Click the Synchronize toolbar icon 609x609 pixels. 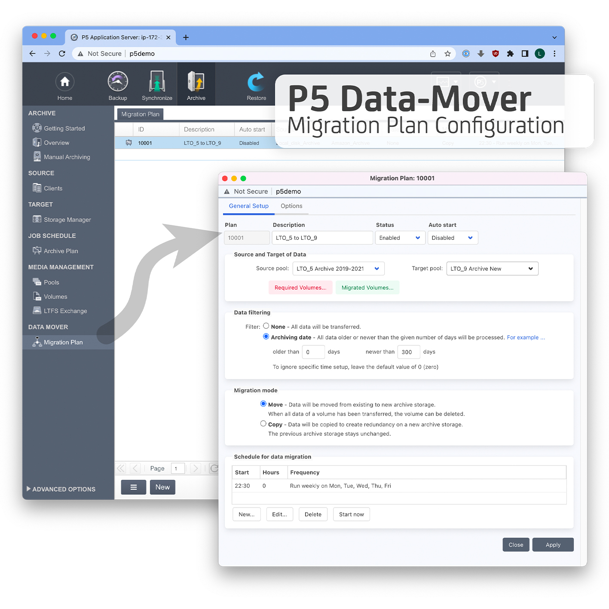157,82
